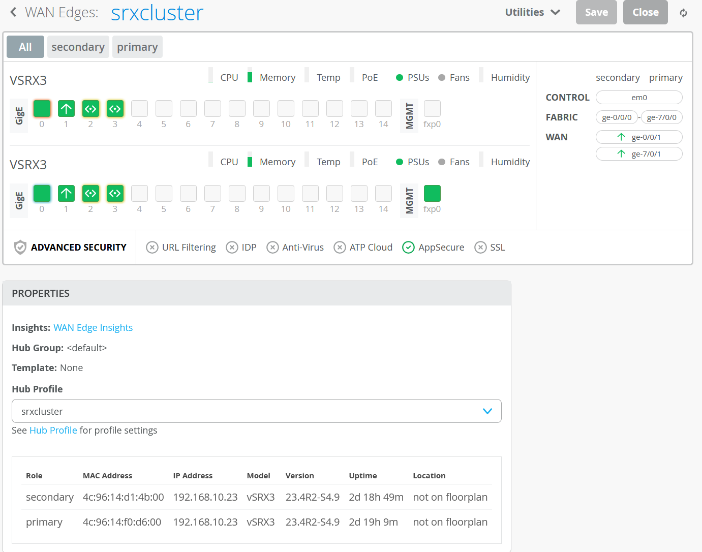Open the WAN Edge Insights link
Screen dimensions: 702x552
93,327
